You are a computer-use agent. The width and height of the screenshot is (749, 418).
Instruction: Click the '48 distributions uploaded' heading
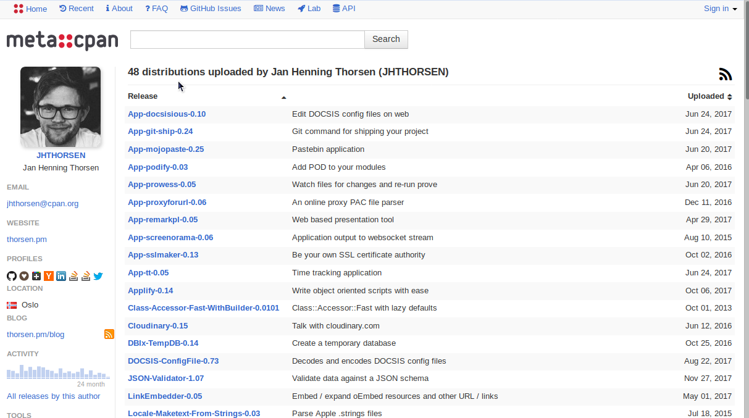(x=288, y=72)
